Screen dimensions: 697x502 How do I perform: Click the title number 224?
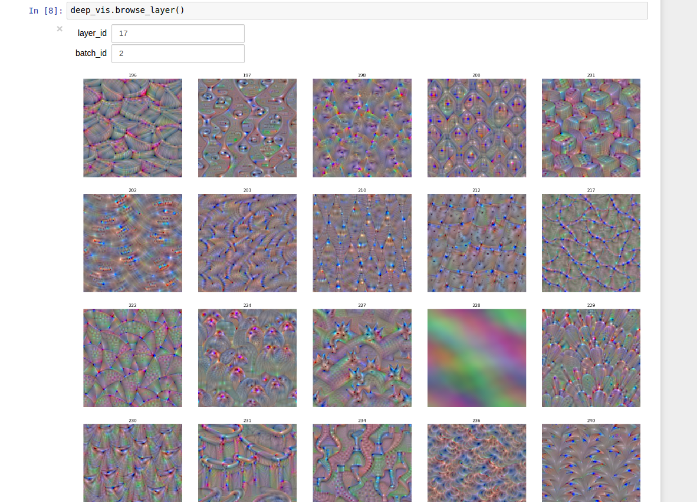click(247, 305)
